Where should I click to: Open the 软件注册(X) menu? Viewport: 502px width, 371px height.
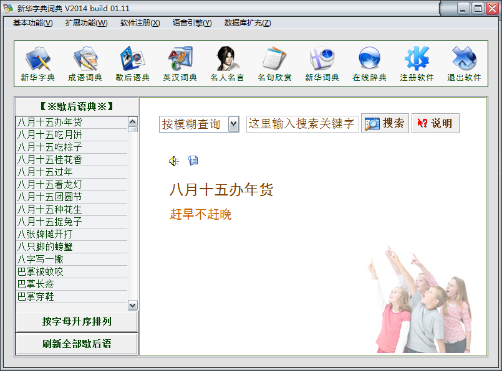click(x=140, y=23)
